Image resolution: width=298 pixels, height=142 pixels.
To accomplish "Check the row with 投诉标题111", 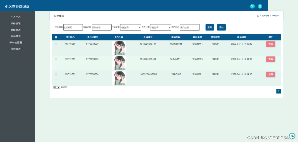I will point(56,44).
